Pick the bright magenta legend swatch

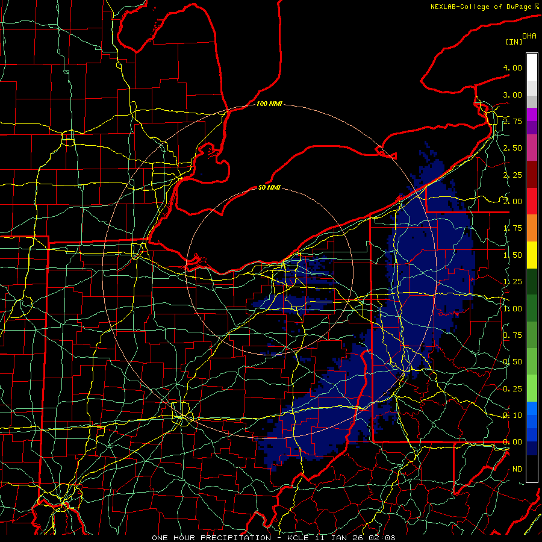coord(532,114)
